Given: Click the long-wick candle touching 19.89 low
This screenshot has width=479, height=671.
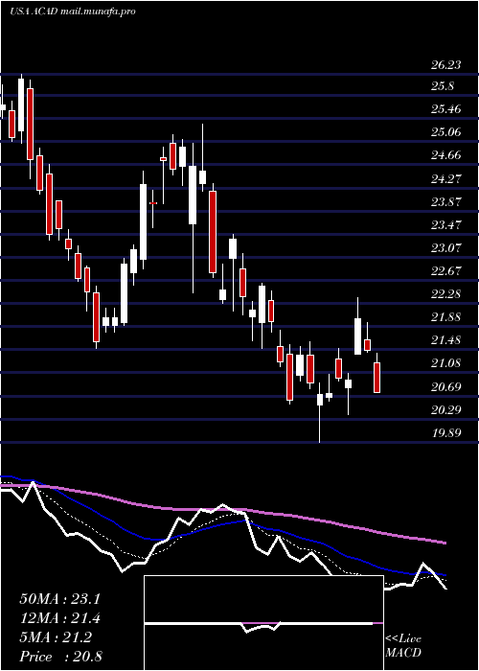Looking at the screenshot, I should click(x=319, y=412).
